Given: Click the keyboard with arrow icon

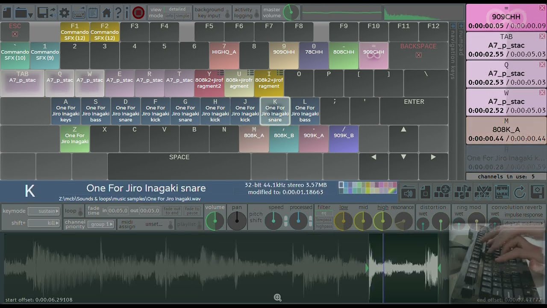Looking at the screenshot, I should 79,13.
